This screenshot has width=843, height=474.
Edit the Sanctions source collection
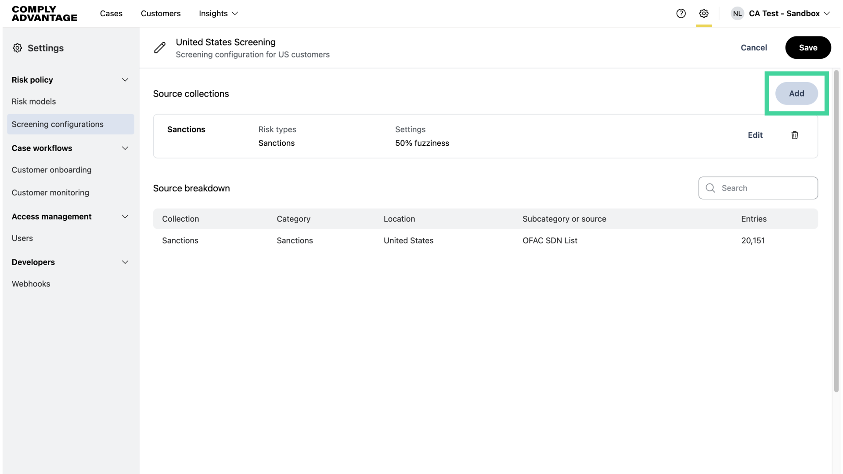(x=755, y=135)
